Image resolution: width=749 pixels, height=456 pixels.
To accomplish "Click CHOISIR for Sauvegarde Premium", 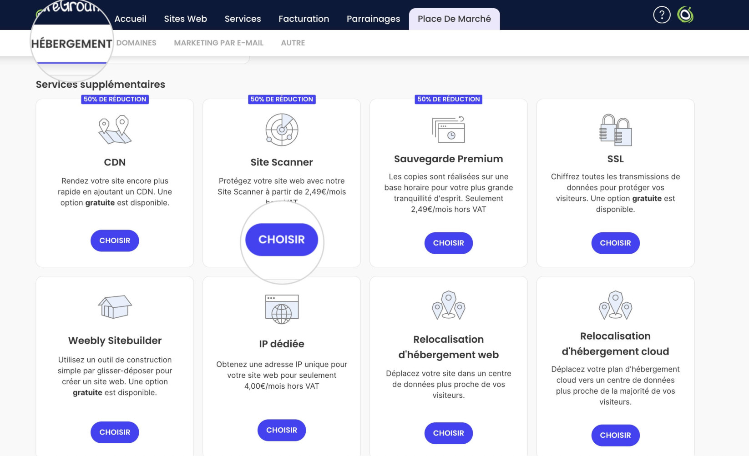I will (449, 243).
